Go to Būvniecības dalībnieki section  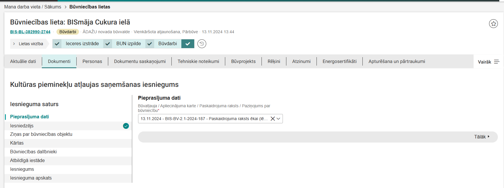pos(33,152)
